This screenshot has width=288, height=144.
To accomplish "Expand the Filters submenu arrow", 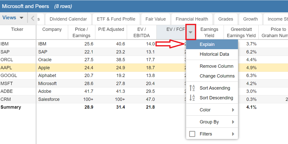I will (x=233, y=134).
